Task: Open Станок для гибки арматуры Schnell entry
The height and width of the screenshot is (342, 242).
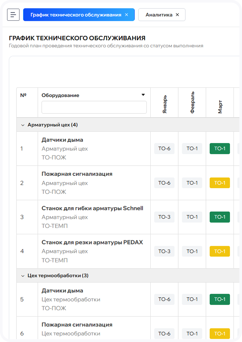Action: click(92, 208)
